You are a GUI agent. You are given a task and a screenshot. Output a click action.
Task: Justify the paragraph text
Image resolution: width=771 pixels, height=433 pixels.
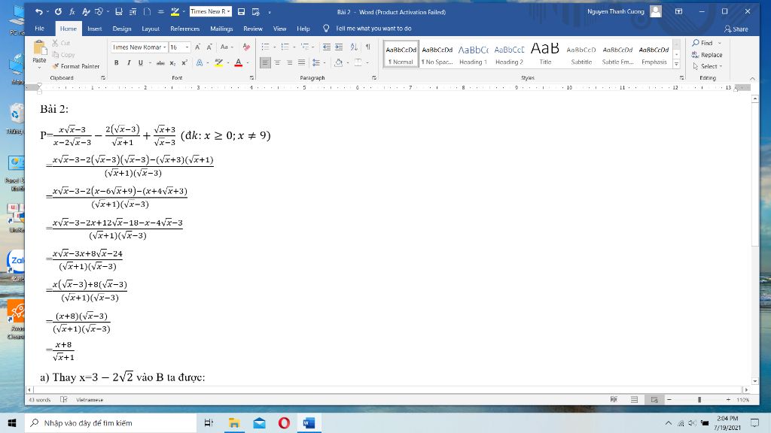tap(301, 63)
